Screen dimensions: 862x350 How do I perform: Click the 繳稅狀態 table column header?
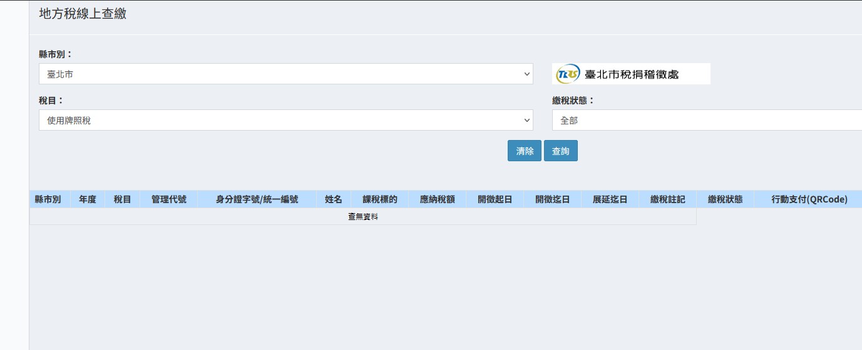pyautogui.click(x=725, y=199)
